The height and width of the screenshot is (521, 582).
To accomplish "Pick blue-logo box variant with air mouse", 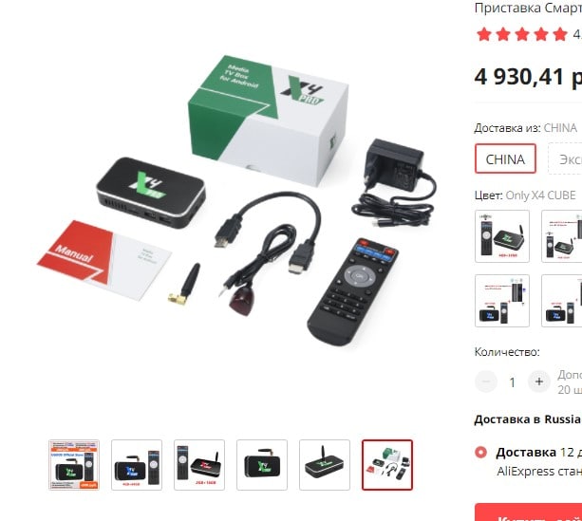I will click(502, 301).
